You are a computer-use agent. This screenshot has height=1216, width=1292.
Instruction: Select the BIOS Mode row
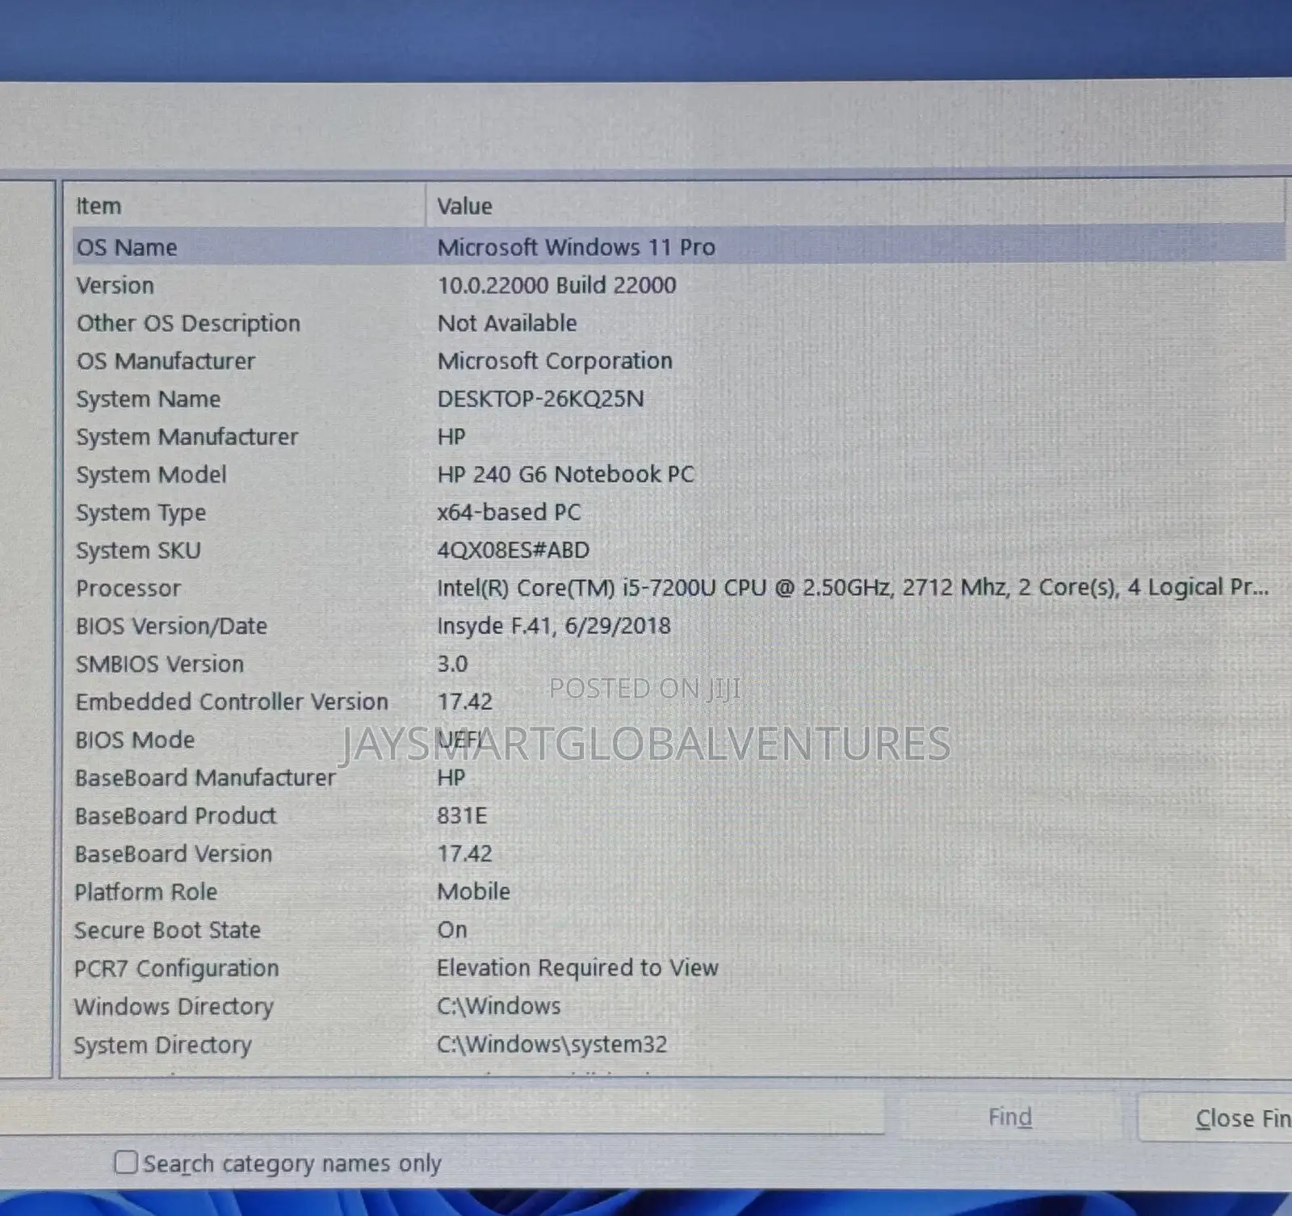pos(678,740)
